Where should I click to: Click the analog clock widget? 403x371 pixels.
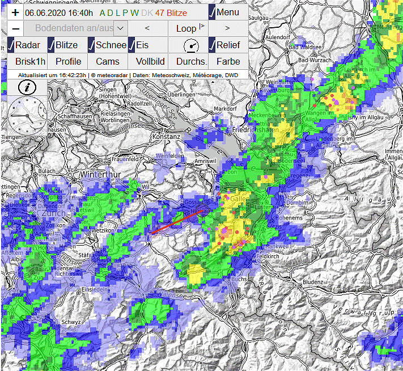coord(27,116)
